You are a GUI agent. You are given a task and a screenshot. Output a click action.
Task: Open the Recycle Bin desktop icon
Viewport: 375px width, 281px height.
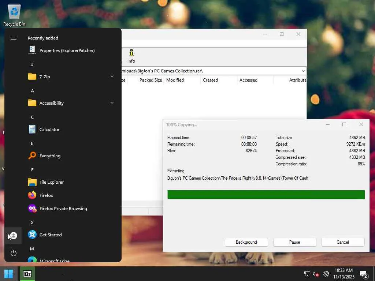pyautogui.click(x=14, y=15)
